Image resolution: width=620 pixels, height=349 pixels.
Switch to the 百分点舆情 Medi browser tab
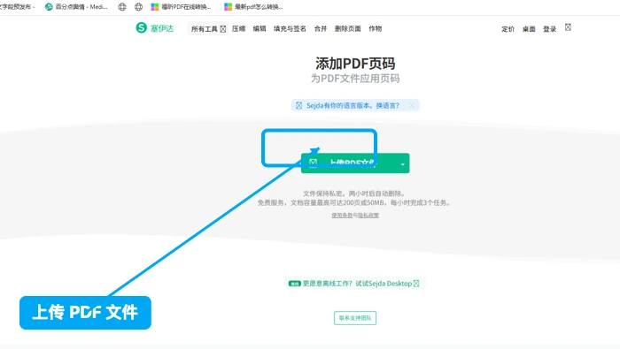tap(76, 7)
